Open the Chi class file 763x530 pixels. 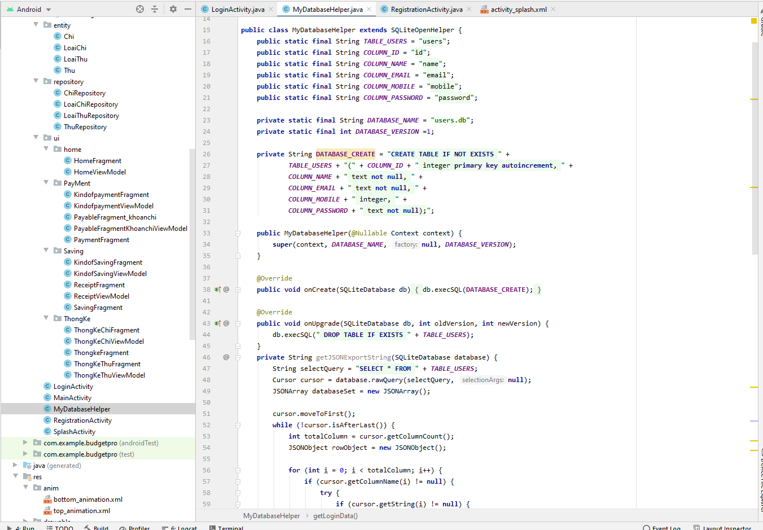68,36
